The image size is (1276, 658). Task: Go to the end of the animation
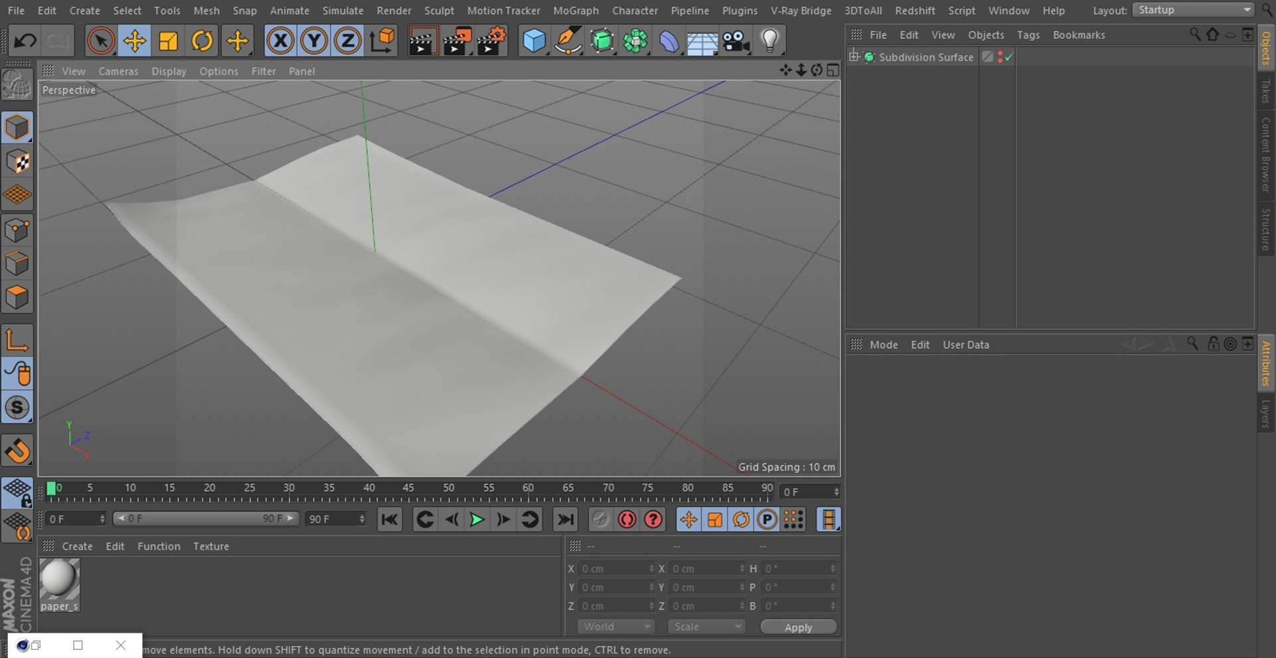click(566, 519)
